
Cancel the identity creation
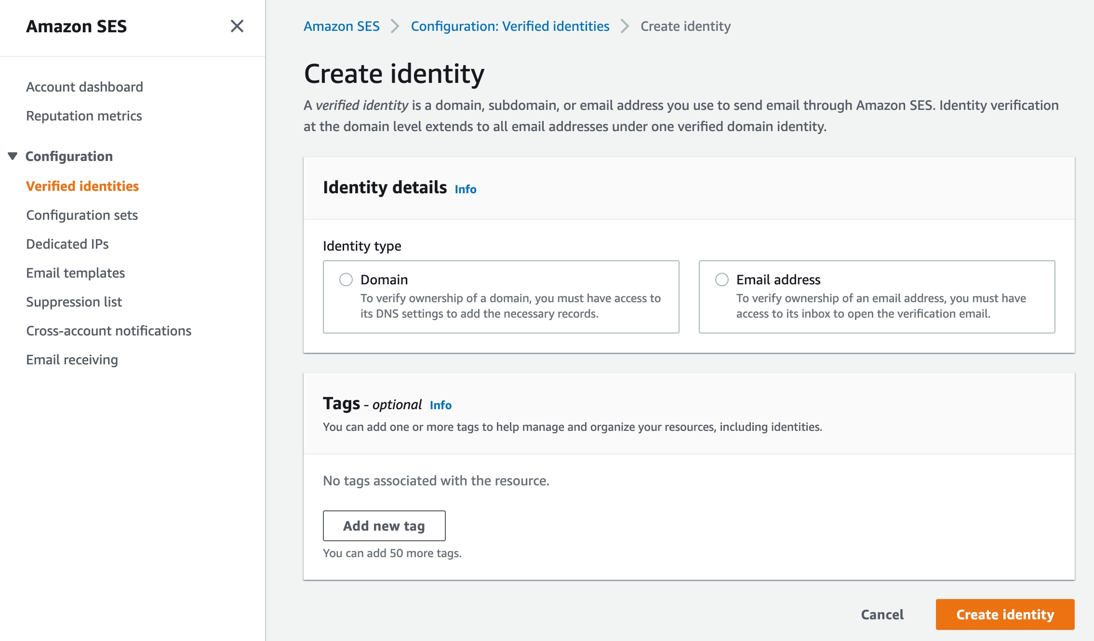882,614
